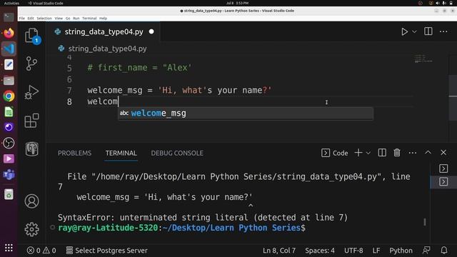Open the new terminal launch profile dropdown
The height and width of the screenshot is (257, 457).
pyautogui.click(x=368, y=153)
